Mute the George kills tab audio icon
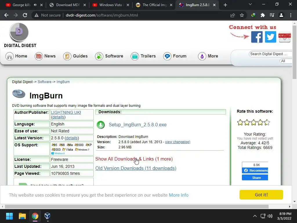Viewport: 297px width, 223px height. coord(35,5)
